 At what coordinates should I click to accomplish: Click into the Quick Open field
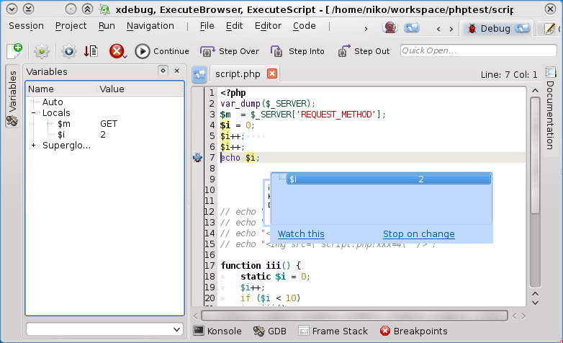point(478,50)
